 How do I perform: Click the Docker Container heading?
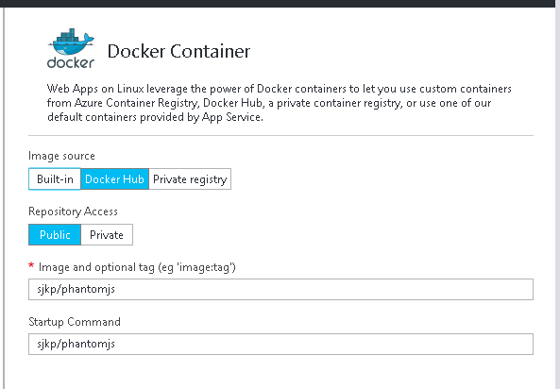tap(178, 51)
